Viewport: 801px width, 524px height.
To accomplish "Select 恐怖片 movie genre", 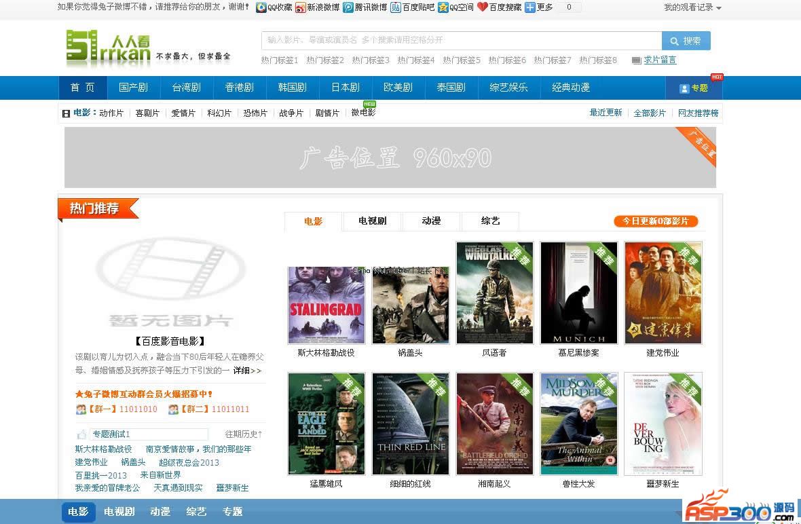I will click(255, 113).
